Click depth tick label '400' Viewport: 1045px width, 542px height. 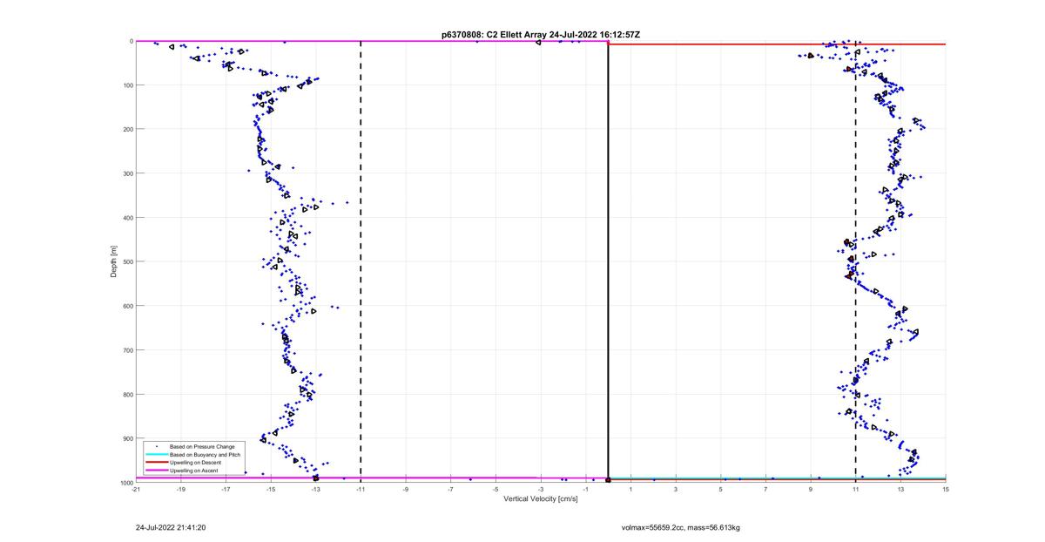(127, 218)
